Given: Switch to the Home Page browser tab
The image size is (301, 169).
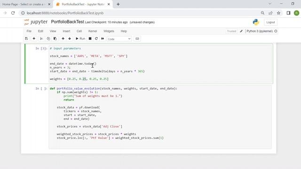Looking at the screenshot, I should coord(24,4).
